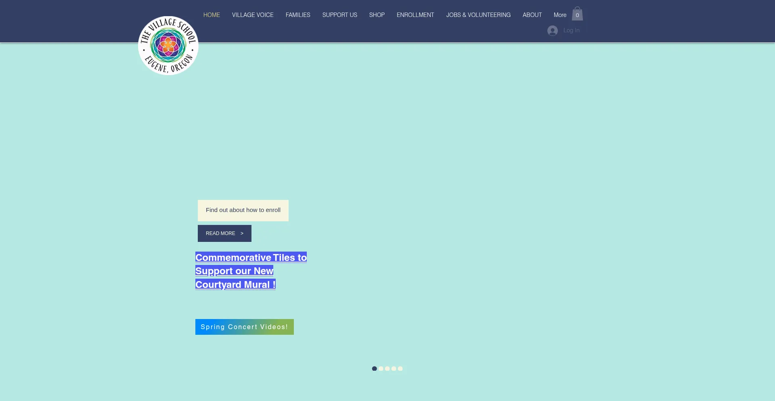The image size is (775, 401).
Task: Open the shopping cart bag icon
Action: tap(577, 14)
